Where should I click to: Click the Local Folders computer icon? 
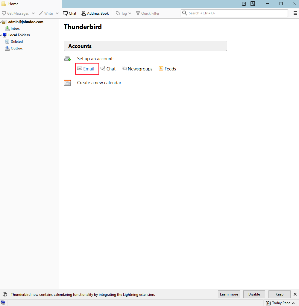click(5, 35)
